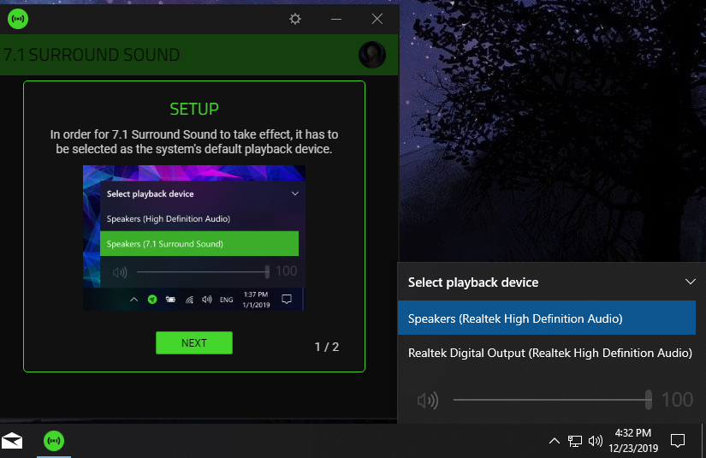Minimize the 7.1 Surround Sound window
This screenshot has height=458, width=706.
coord(336,19)
